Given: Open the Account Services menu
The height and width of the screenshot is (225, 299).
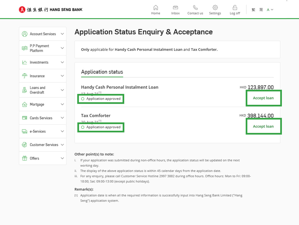Looking at the screenshot, I should click(43, 34).
